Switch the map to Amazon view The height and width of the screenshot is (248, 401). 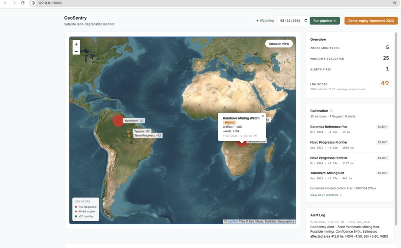pos(279,44)
